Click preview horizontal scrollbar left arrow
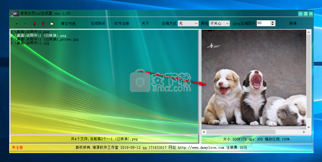This screenshot has height=162, width=322. point(204,132)
